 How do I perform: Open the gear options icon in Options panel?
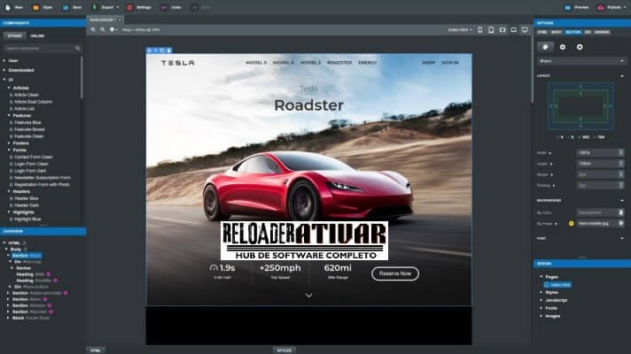(x=563, y=47)
